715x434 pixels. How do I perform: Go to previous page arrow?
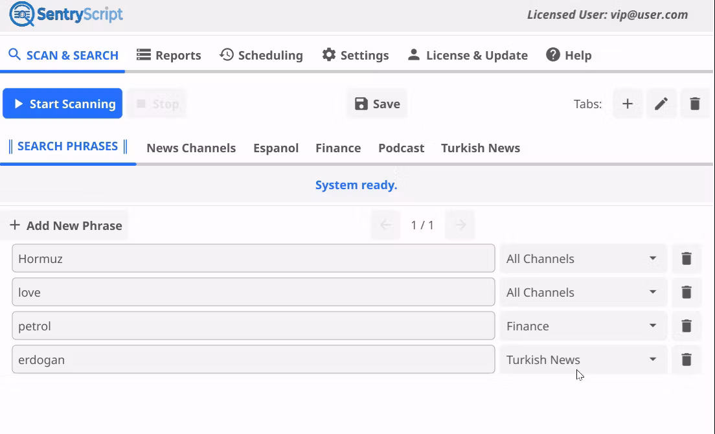(386, 225)
